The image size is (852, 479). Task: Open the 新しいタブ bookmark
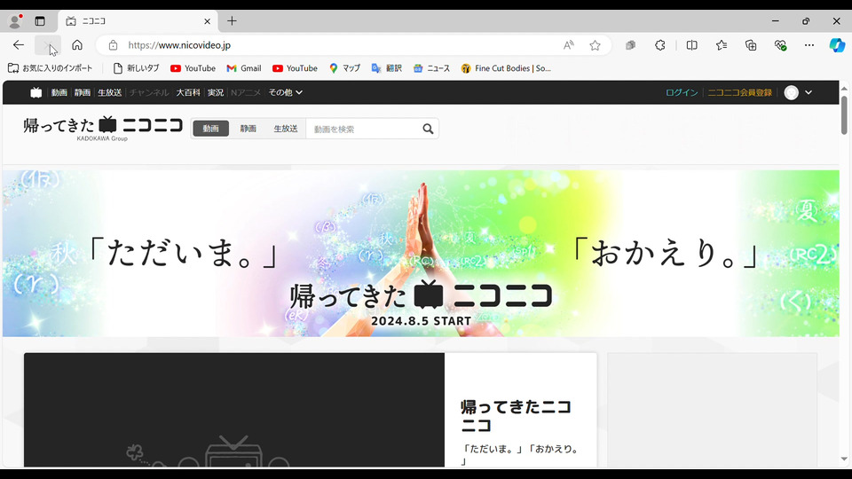[x=136, y=68]
